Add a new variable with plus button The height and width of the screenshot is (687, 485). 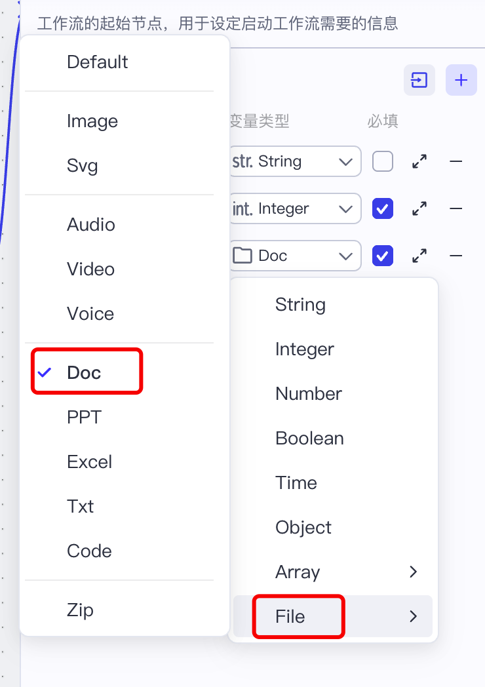click(x=461, y=80)
